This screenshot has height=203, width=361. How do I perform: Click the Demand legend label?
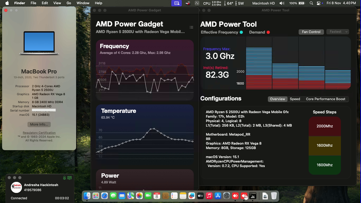point(257,32)
